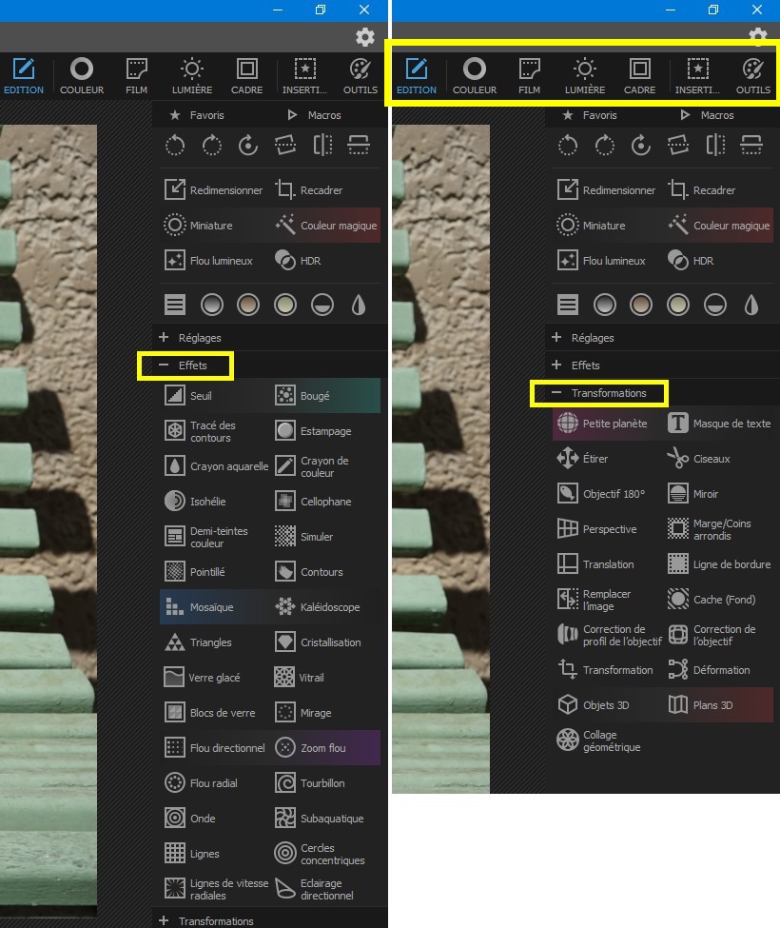This screenshot has height=928, width=780.
Task: Click Recadrer in the Effets-expanded window
Action: point(309,190)
